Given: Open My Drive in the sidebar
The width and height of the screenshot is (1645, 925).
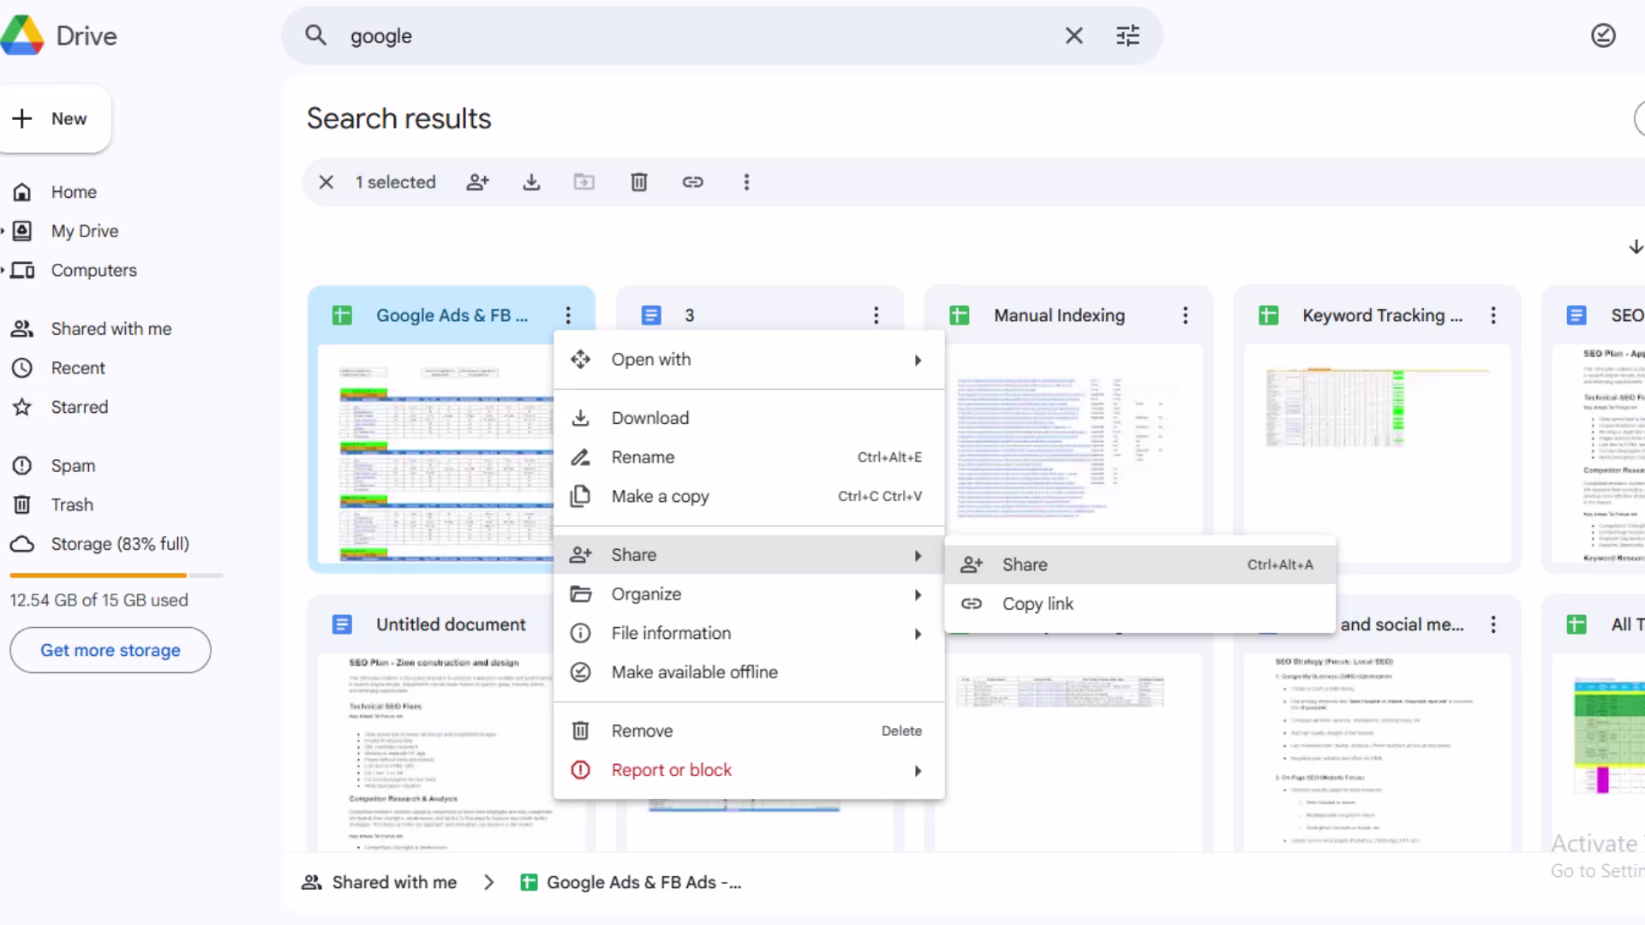Looking at the screenshot, I should click(85, 231).
